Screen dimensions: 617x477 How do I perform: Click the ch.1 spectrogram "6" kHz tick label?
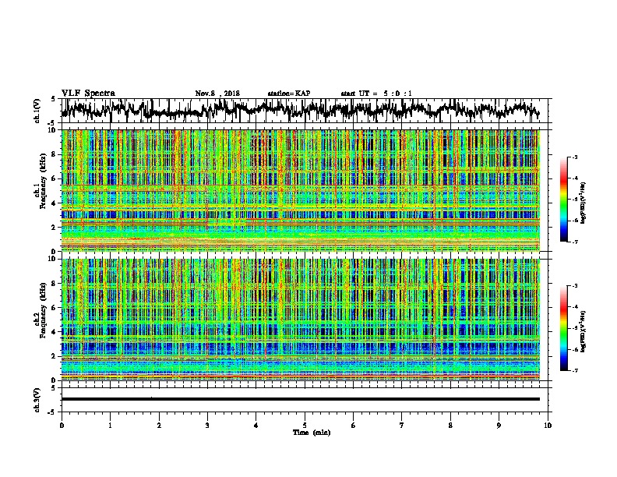pyautogui.click(x=55, y=178)
